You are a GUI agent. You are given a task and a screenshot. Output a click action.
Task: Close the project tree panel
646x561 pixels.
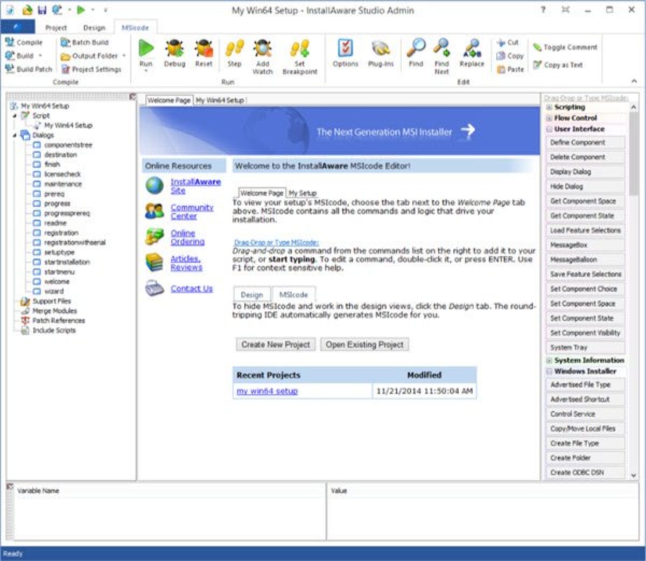(x=132, y=97)
